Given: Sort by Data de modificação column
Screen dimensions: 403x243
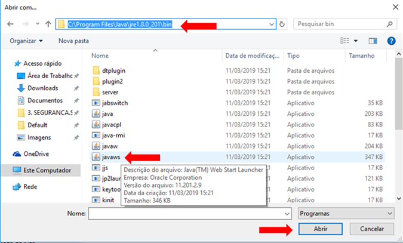Looking at the screenshot, I should [x=253, y=56].
